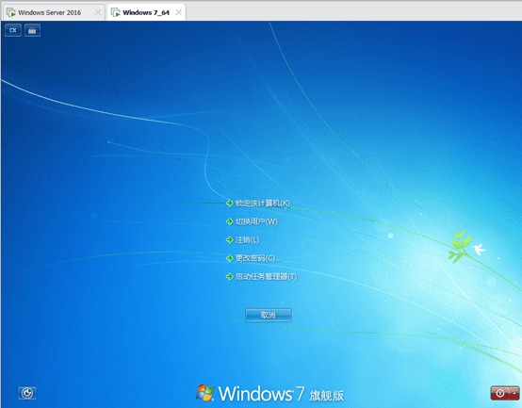Click the 旗舰版 edition text
This screenshot has height=408, width=522.
(x=326, y=396)
